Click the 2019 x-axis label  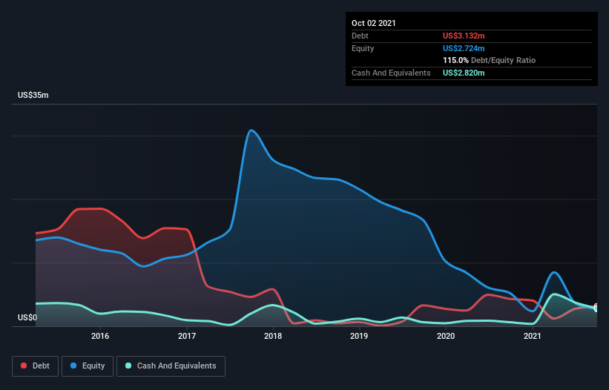coord(359,336)
